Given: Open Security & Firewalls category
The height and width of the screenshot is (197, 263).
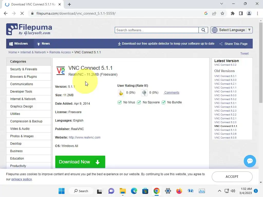Looking at the screenshot, I should tap(29, 69).
